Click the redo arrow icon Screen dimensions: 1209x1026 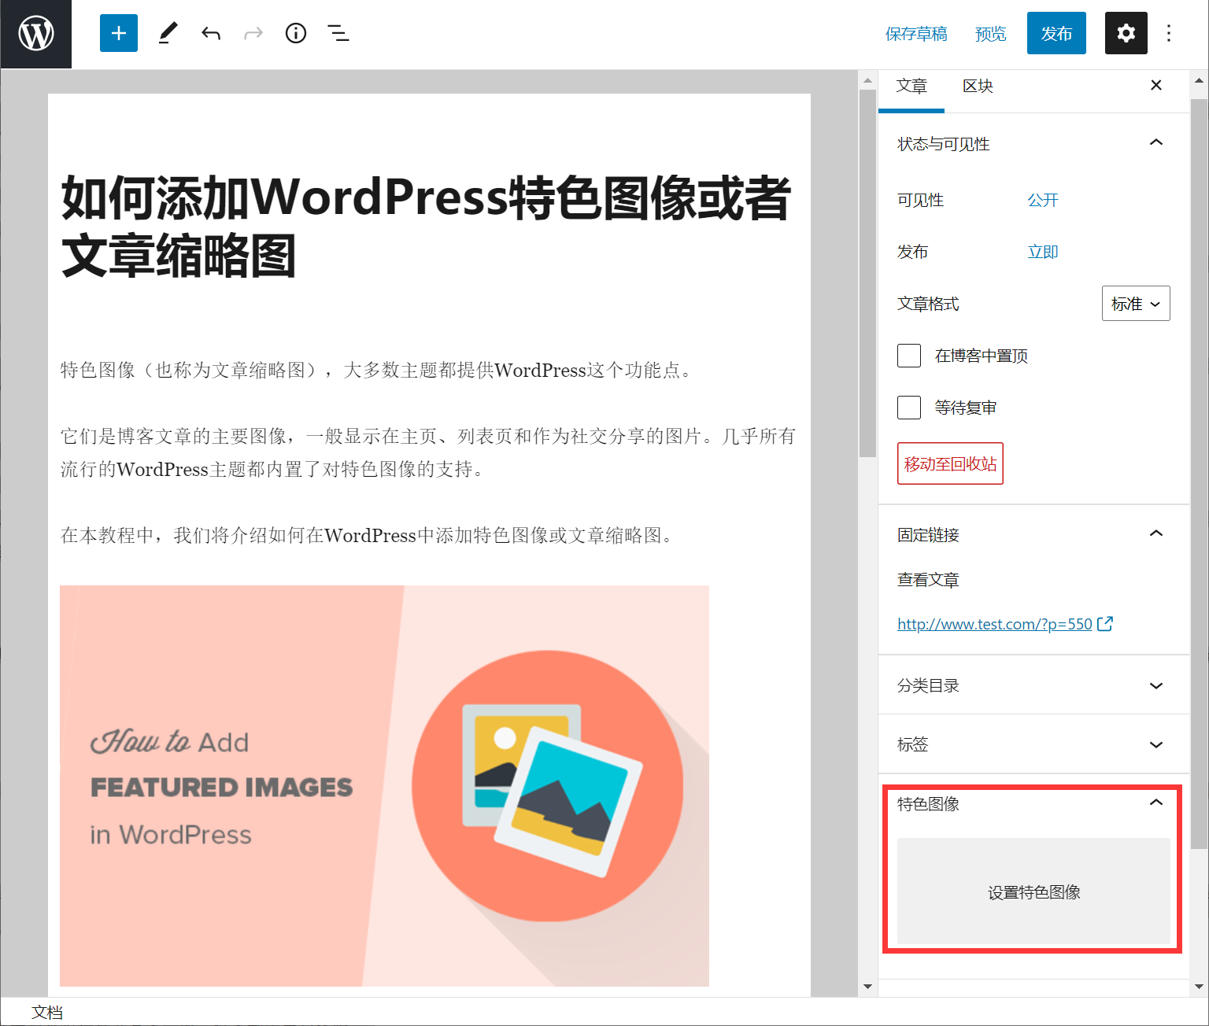(x=253, y=33)
